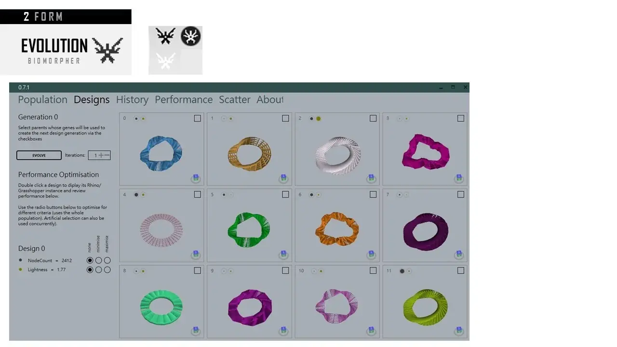
Task: Click the Rhino icon on design 11
Action: tap(459, 331)
